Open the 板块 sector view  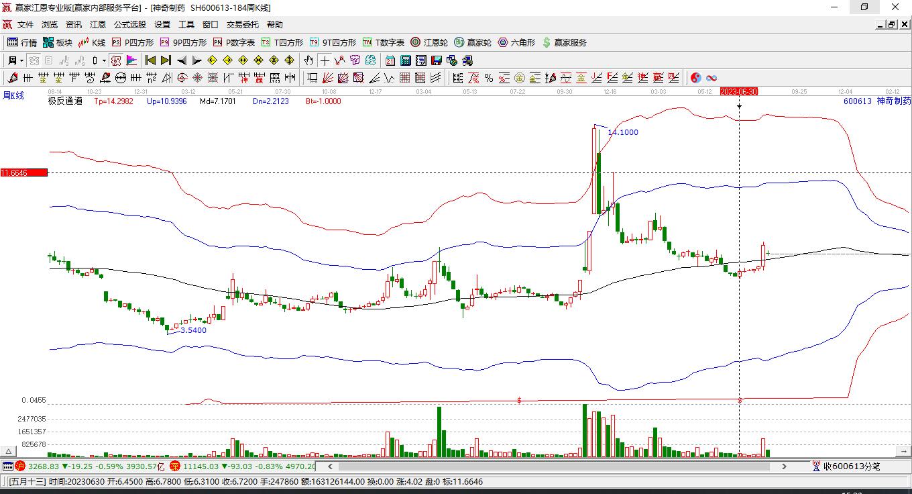tap(58, 42)
